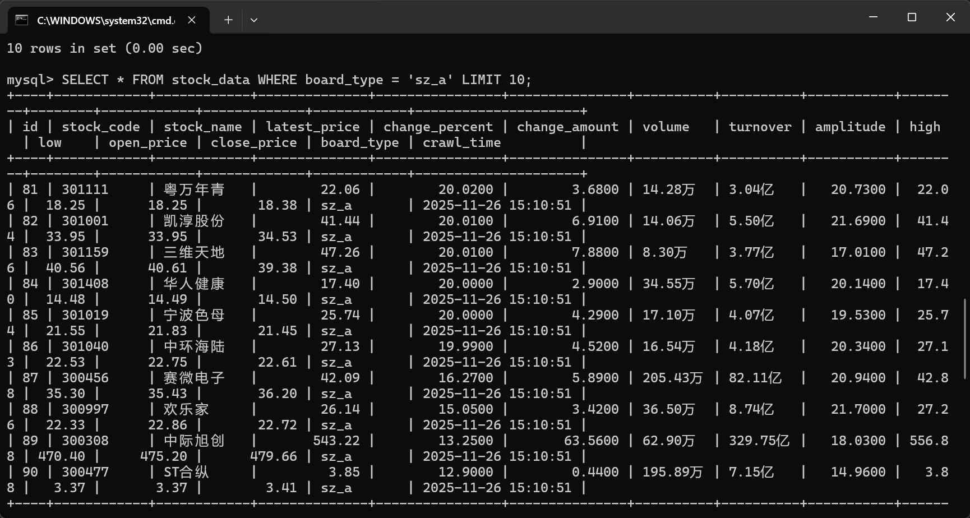The width and height of the screenshot is (970, 518).
Task: Click stock name 凯淳股份
Action: 194,221
